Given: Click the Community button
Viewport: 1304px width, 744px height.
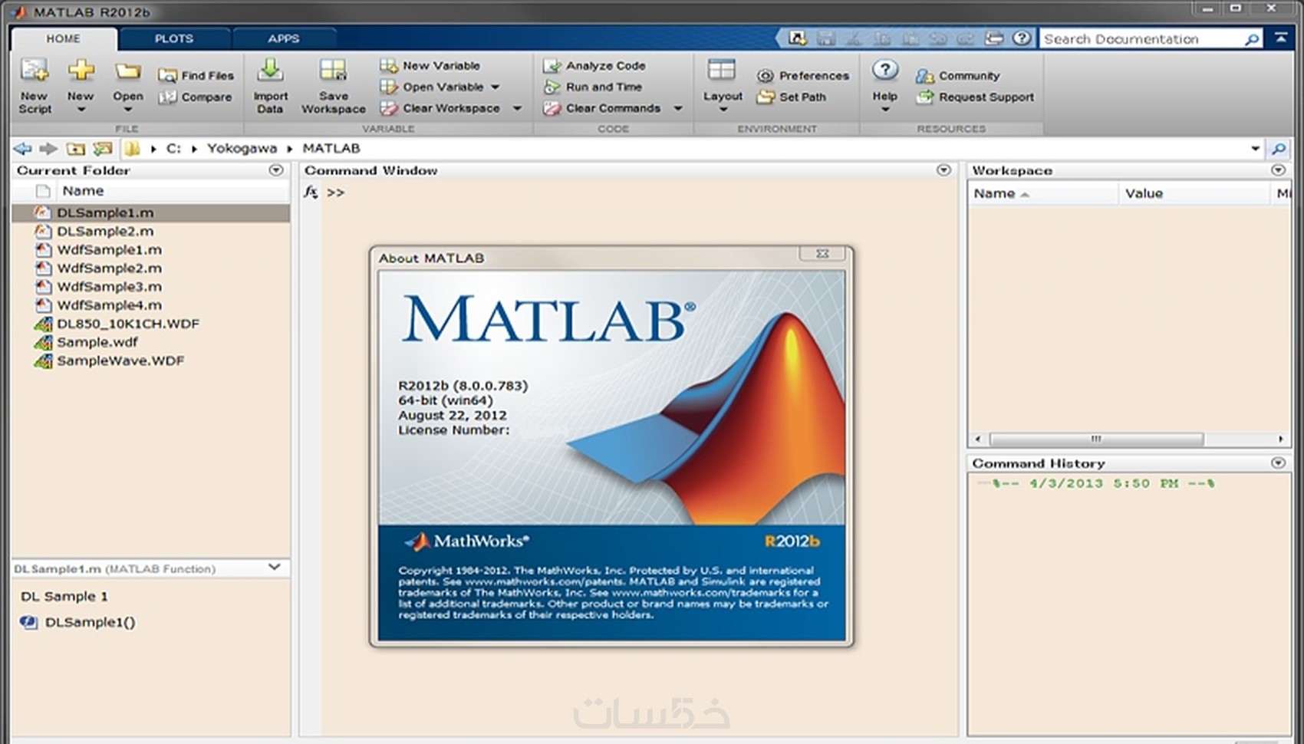Looking at the screenshot, I should point(969,75).
